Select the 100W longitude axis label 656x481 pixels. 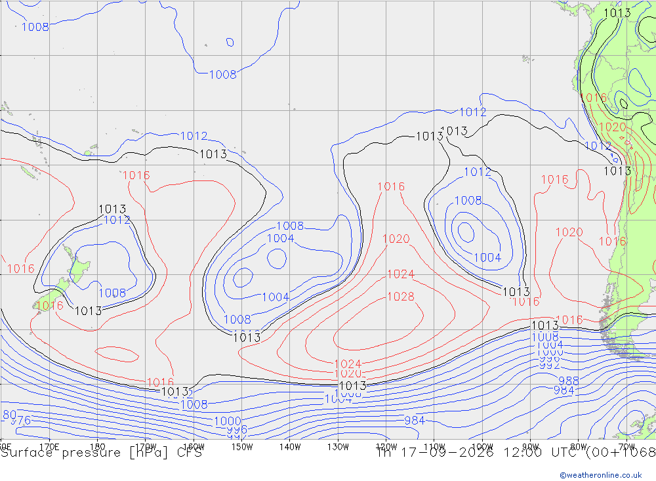point(482,447)
